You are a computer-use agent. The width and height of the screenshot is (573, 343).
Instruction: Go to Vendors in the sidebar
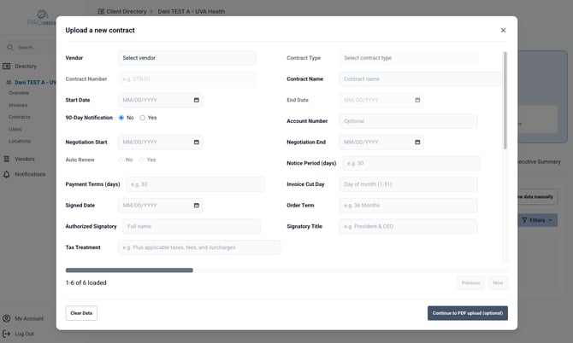click(x=25, y=159)
